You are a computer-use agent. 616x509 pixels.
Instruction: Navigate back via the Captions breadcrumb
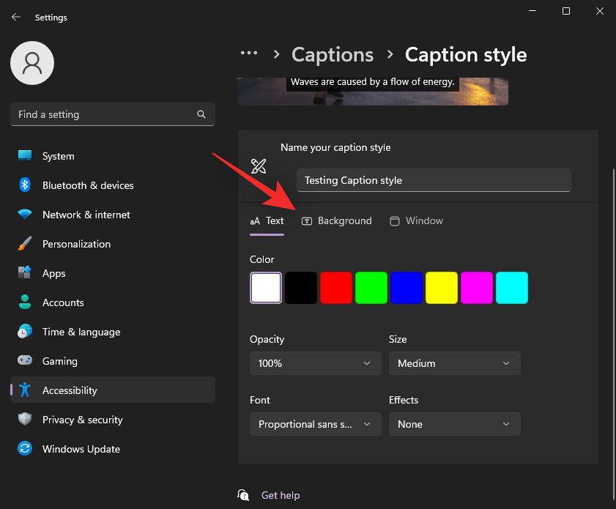point(332,54)
